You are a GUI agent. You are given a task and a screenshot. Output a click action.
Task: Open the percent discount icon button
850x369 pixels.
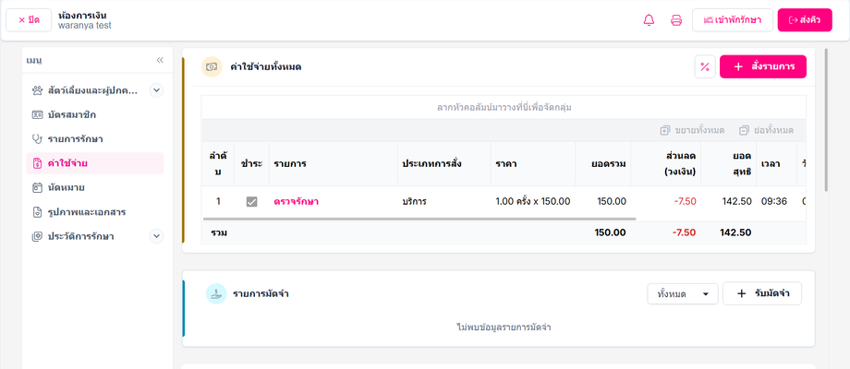pos(705,66)
